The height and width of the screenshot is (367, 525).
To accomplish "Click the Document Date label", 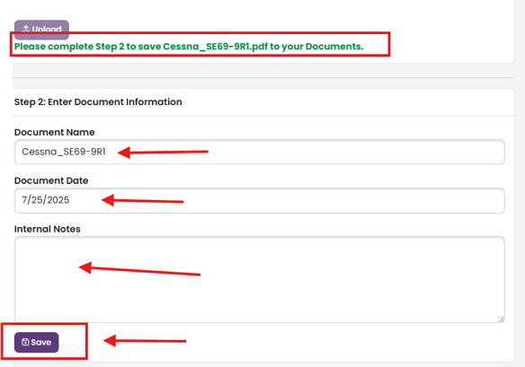I will (51, 180).
